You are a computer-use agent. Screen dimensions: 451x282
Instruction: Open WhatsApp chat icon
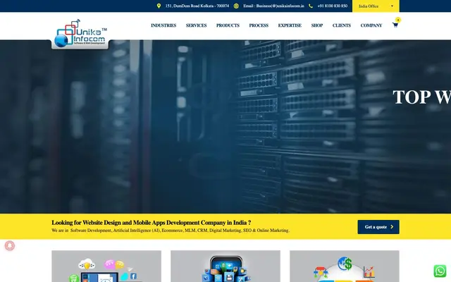pos(440,271)
